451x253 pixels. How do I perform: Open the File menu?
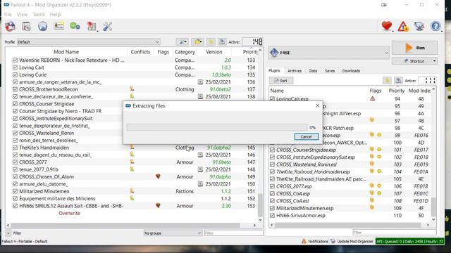pyautogui.click(x=8, y=14)
